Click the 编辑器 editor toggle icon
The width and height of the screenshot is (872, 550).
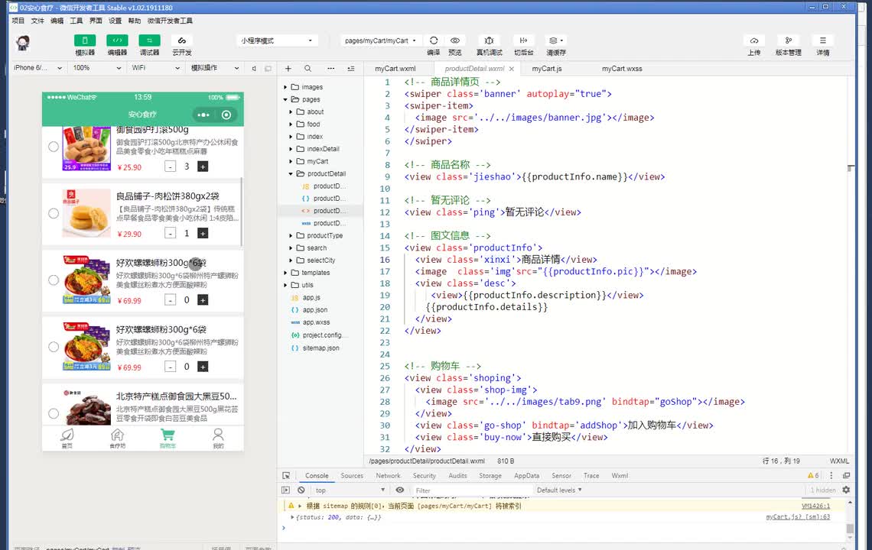click(117, 40)
